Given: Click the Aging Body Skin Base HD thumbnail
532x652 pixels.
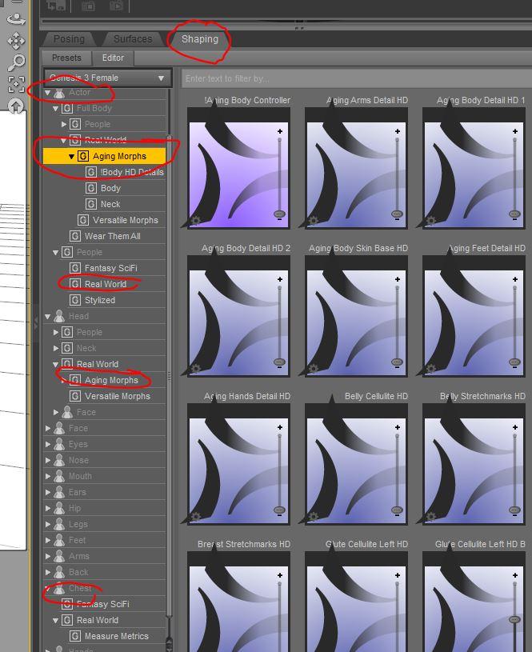Looking at the screenshot, I should tap(356, 316).
